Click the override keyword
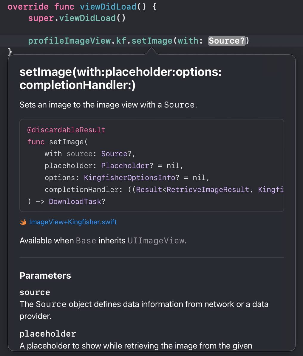Screen dimensions: 303x356 pyautogui.click(x=28, y=7)
